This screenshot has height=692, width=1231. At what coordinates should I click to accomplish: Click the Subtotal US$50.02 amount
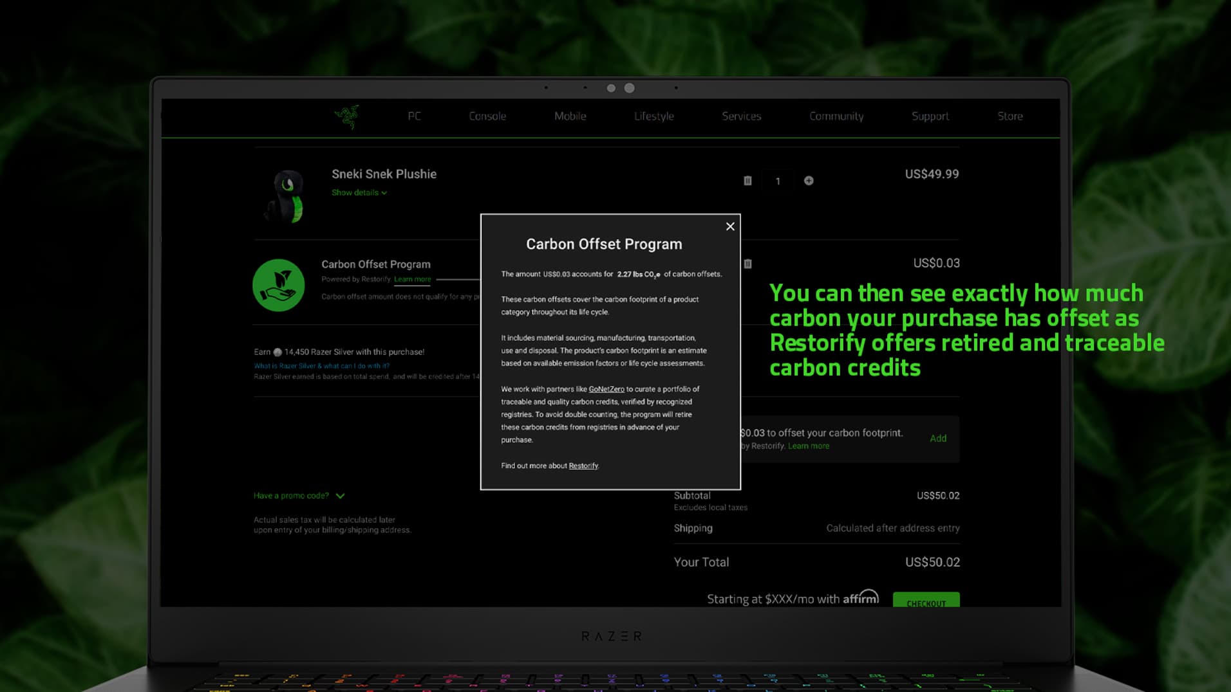tap(938, 495)
